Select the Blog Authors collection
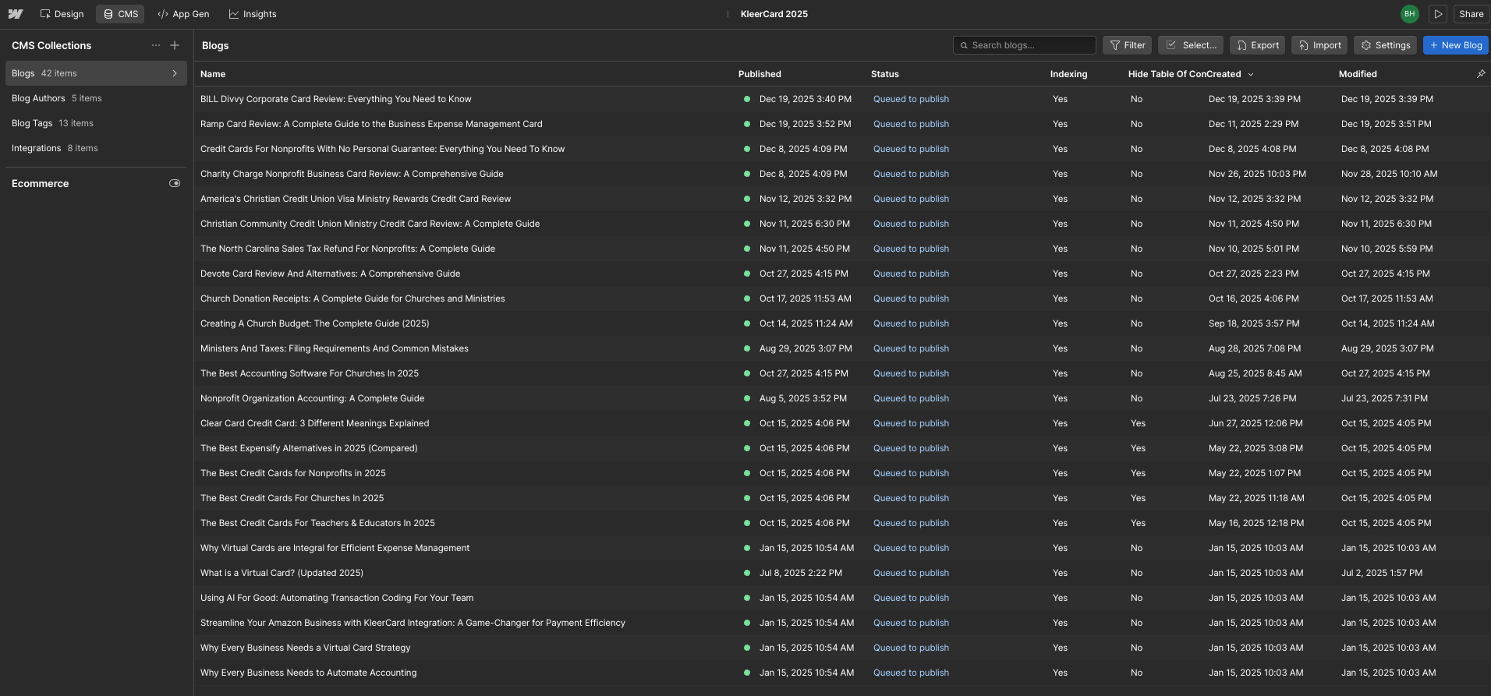Screen dimensions: 1491x696 [x=96, y=98]
